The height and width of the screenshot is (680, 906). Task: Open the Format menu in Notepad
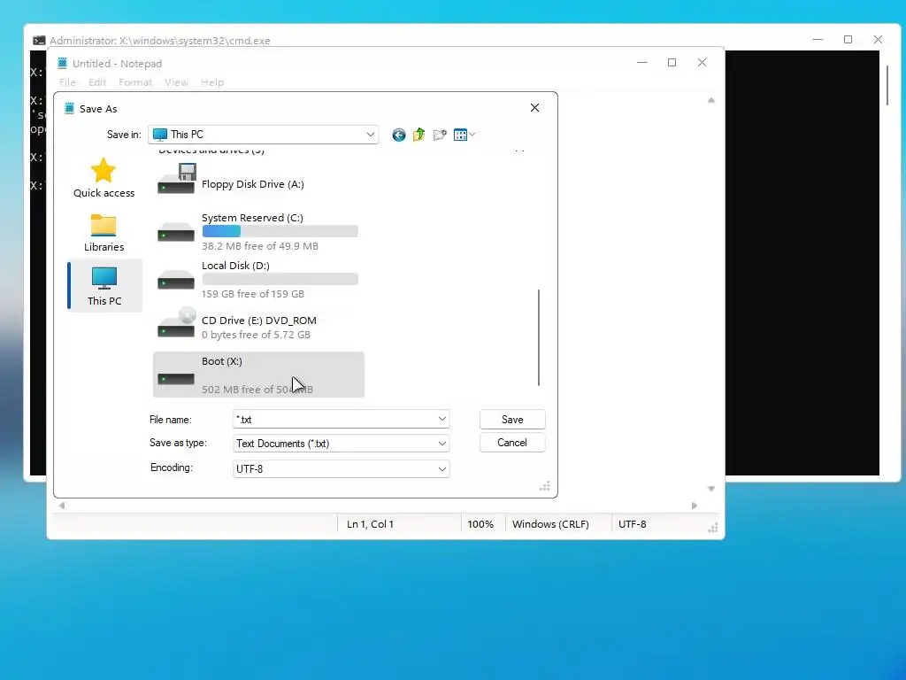coord(135,82)
